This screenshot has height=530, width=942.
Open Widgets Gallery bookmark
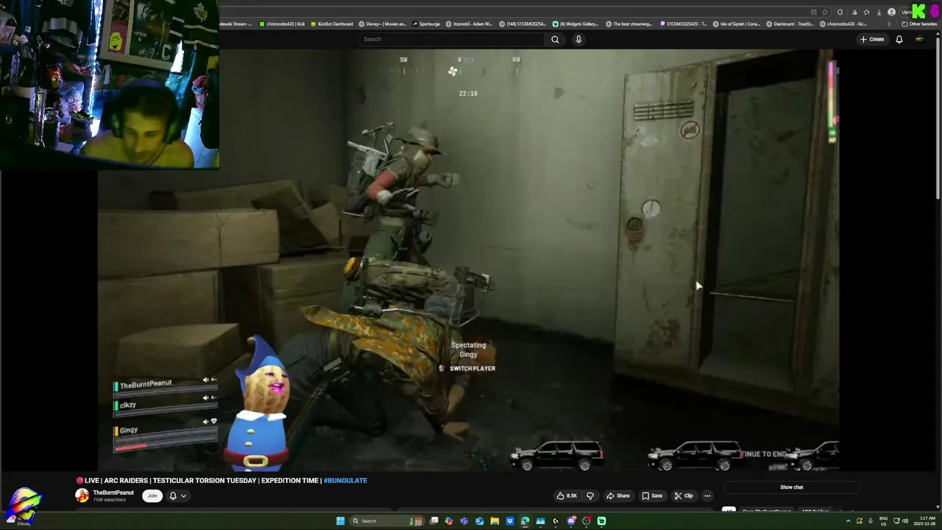tap(576, 24)
